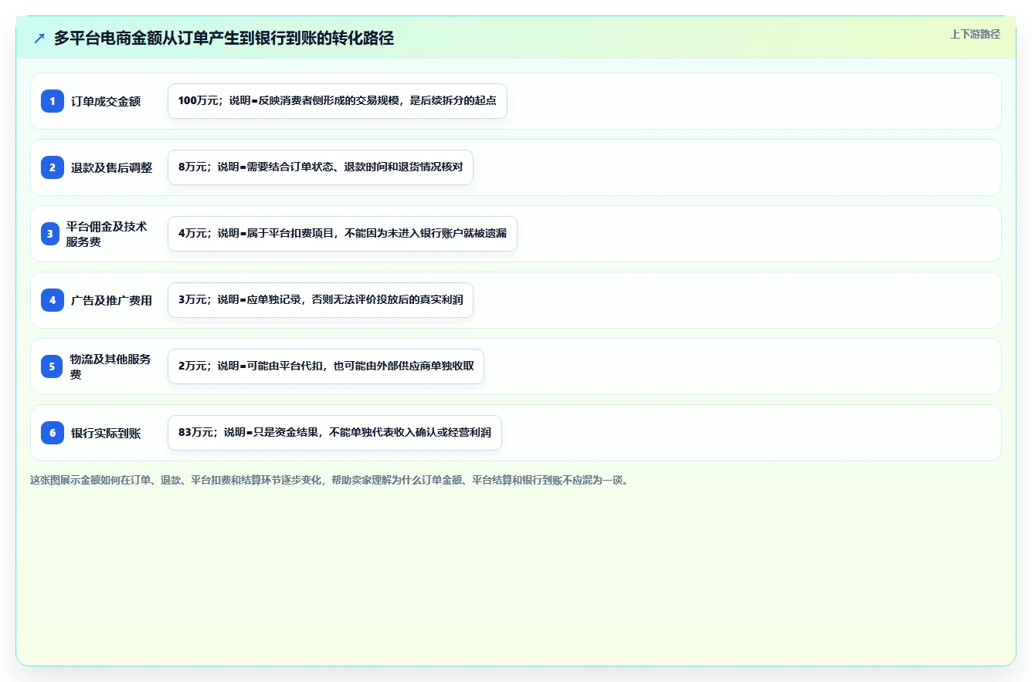Select the 物流及其他服务费 step label

point(110,366)
